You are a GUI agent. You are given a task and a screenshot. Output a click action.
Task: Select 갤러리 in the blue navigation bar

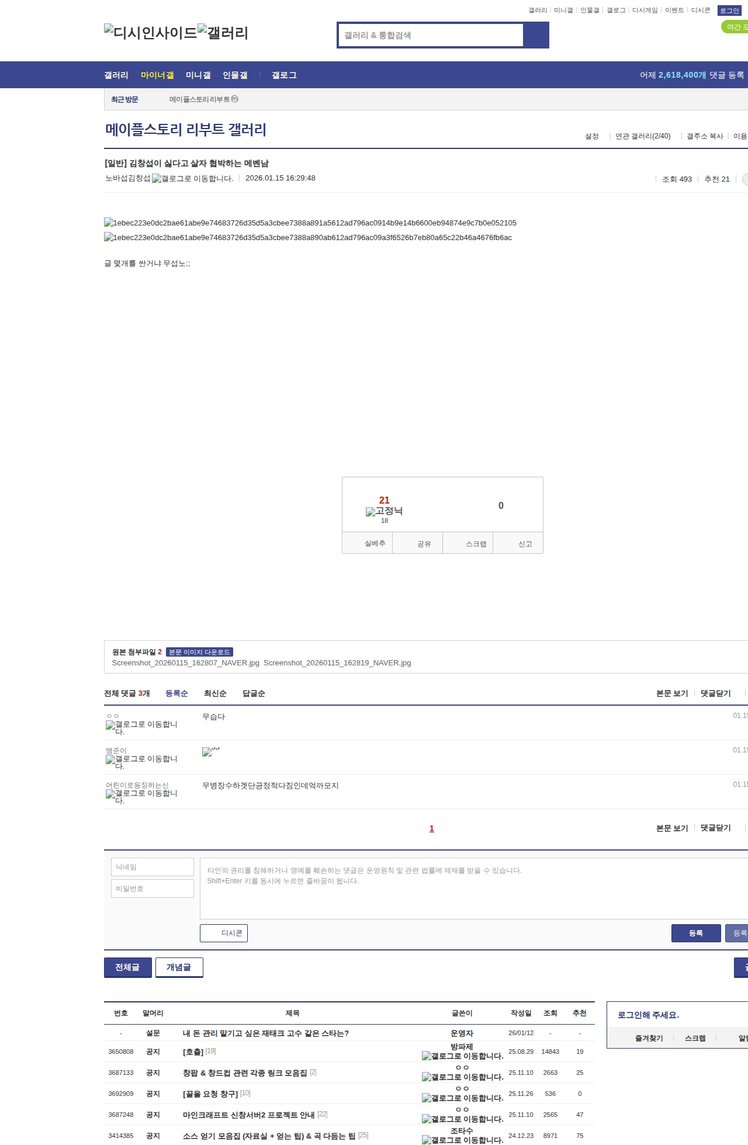(x=116, y=75)
